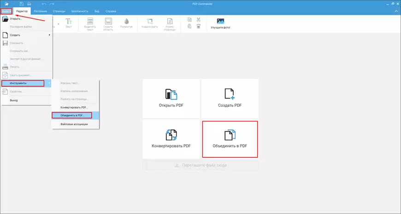Viewport: 401px width, 214px height.
Task: Click the Открыть PDF tile on the start screen
Action: pyautogui.click(x=171, y=98)
